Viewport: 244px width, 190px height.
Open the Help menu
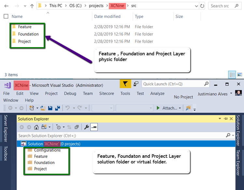(x=29, y=100)
